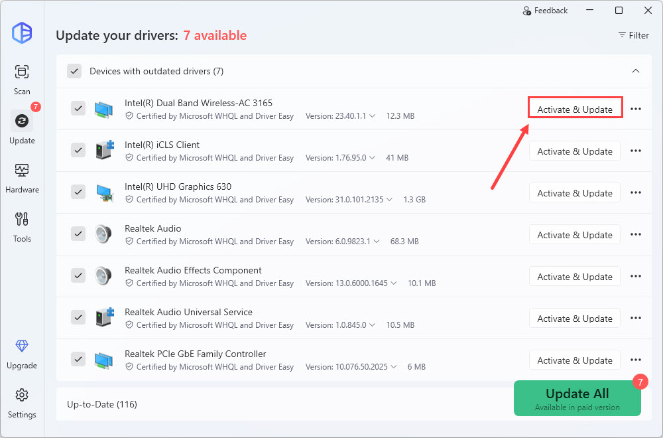
Task: Open the Filter menu
Action: point(633,35)
